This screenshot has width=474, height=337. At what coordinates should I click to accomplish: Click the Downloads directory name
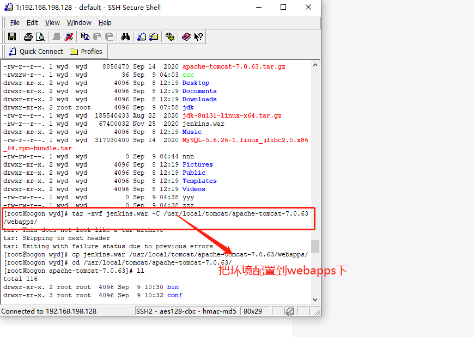[x=199, y=99]
